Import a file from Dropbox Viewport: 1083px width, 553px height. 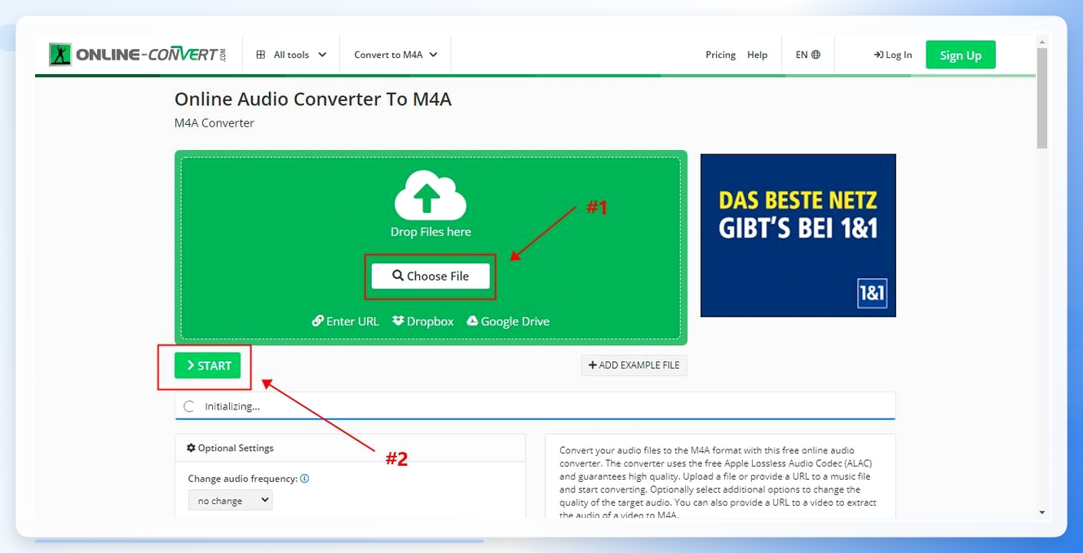click(x=422, y=321)
